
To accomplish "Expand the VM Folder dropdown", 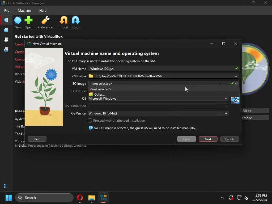I will [x=236, y=76].
